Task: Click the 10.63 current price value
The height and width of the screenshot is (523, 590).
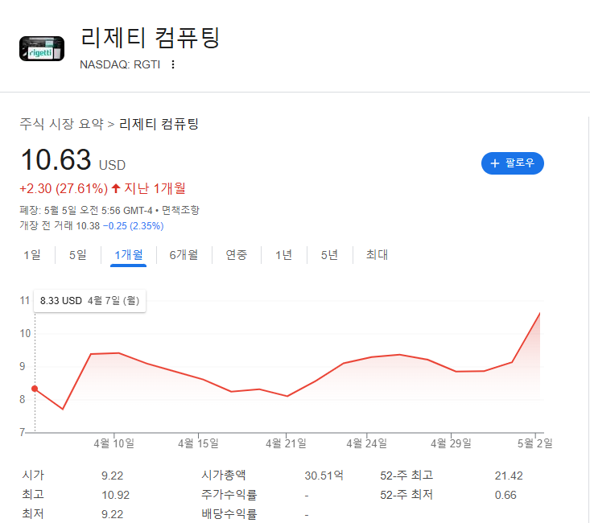Action: [x=56, y=159]
